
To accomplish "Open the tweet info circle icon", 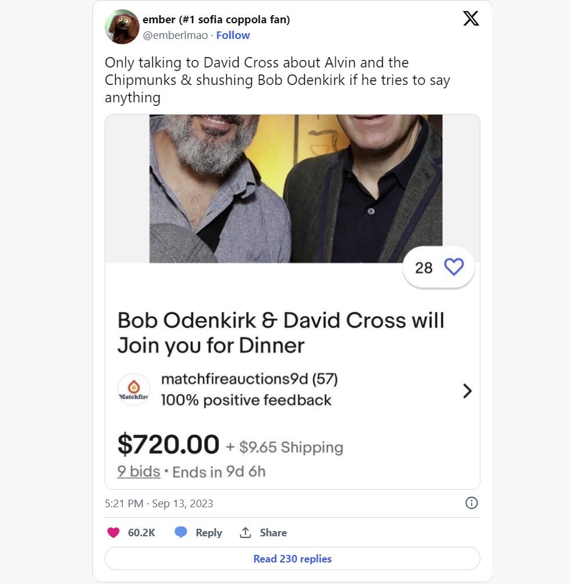I will point(471,503).
